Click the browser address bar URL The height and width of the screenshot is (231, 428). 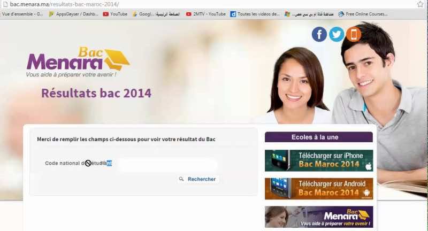pyautogui.click(x=64, y=4)
